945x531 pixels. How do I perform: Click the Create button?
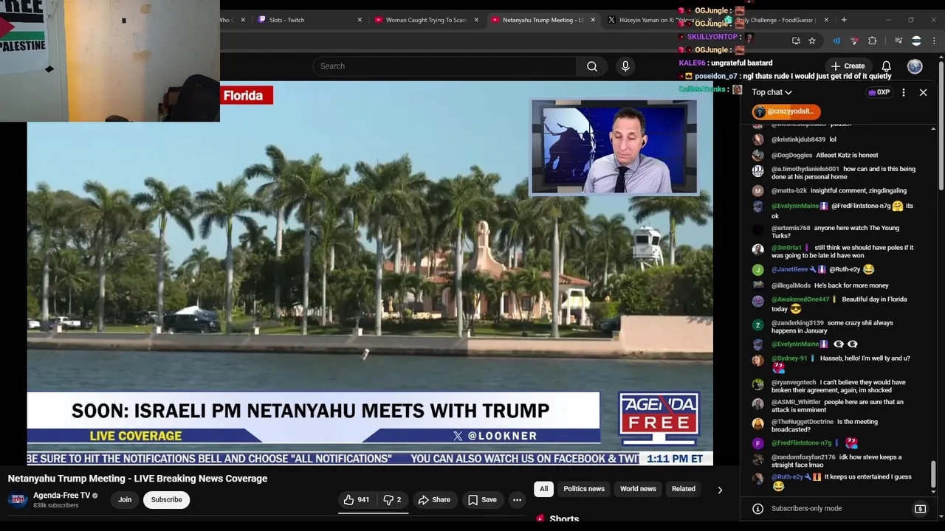tap(848, 66)
